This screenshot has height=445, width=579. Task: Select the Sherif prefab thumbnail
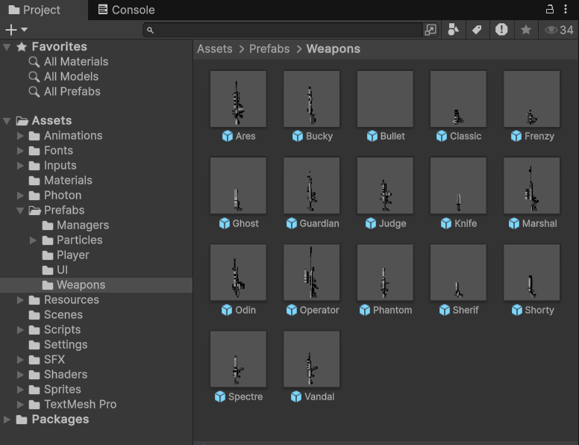tap(458, 272)
